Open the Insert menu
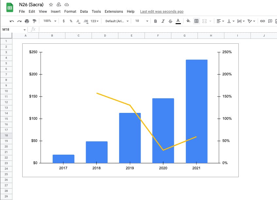The image size is (277, 200). point(56,11)
